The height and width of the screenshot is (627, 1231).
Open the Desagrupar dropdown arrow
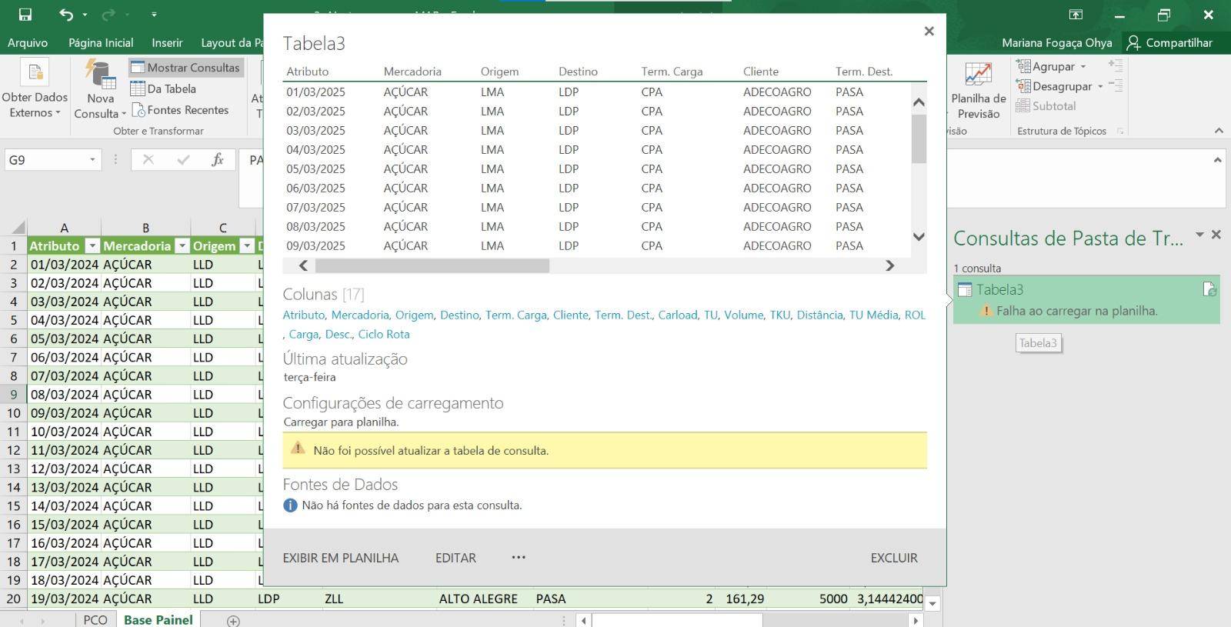(x=1100, y=86)
